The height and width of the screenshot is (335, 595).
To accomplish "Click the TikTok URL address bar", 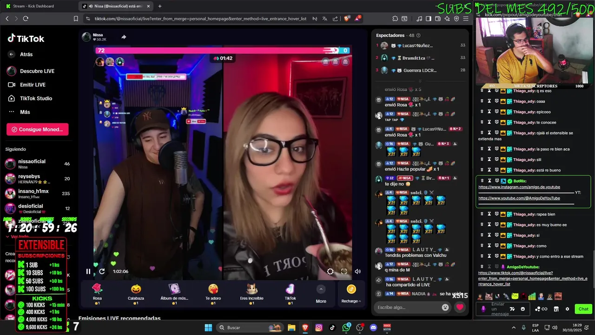I will pyautogui.click(x=200, y=19).
